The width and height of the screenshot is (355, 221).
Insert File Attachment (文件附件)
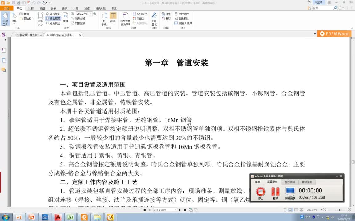[x=181, y=14]
